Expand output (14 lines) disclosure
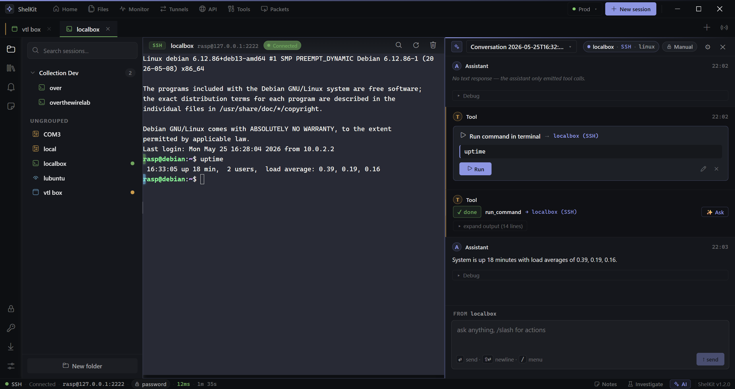Viewport: 735px width, 389px height. (490, 226)
